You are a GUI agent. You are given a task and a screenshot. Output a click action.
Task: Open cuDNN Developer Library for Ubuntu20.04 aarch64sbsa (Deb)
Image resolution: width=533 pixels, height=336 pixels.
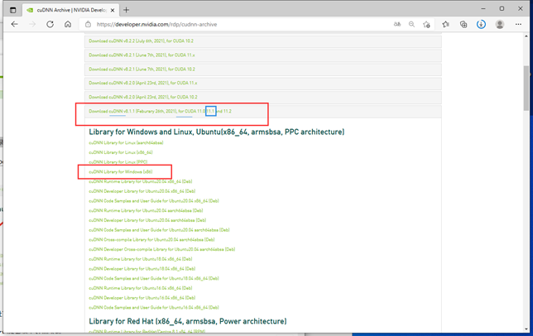[x=147, y=220]
